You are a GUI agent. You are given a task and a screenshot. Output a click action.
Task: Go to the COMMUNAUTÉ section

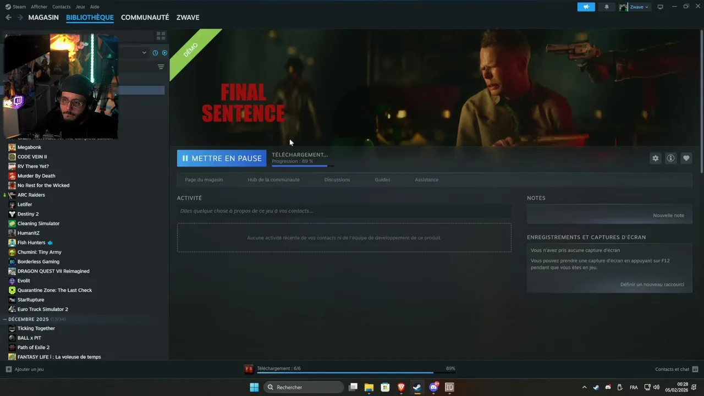pyautogui.click(x=145, y=18)
